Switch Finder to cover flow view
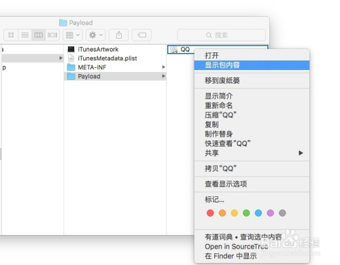 click(x=52, y=35)
